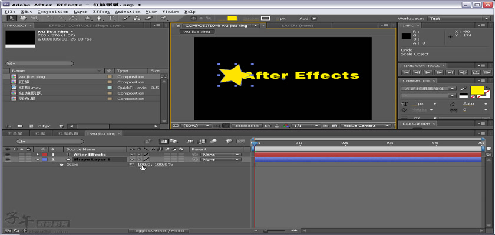The height and width of the screenshot is (235, 495).
Task: Open the Workspace Text dropdown
Action: pyautogui.click(x=459, y=19)
